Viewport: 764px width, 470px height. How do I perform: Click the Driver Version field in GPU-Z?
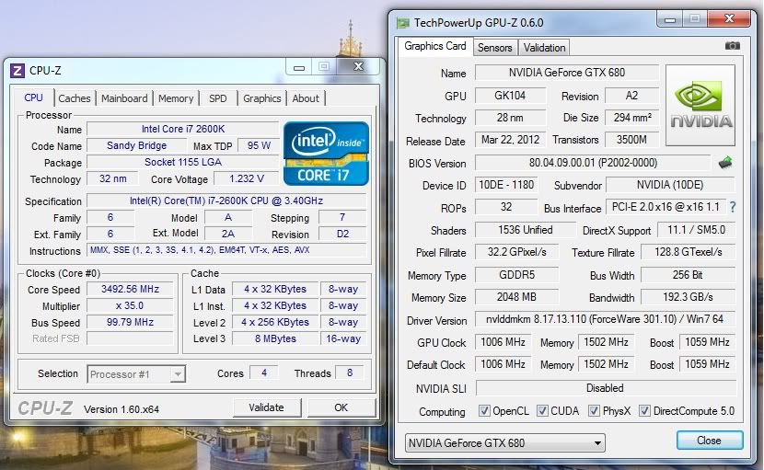pyautogui.click(x=605, y=319)
